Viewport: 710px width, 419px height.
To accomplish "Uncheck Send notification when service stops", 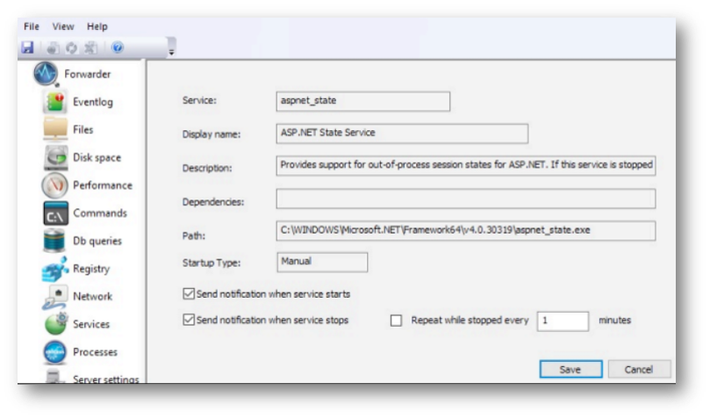I will [x=189, y=320].
